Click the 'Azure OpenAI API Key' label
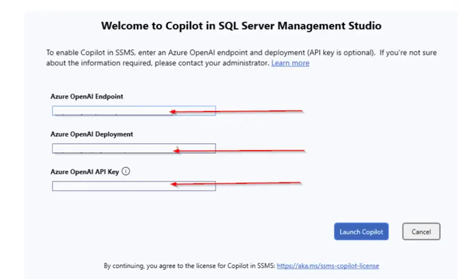This screenshot has width=458, height=279. (x=85, y=172)
